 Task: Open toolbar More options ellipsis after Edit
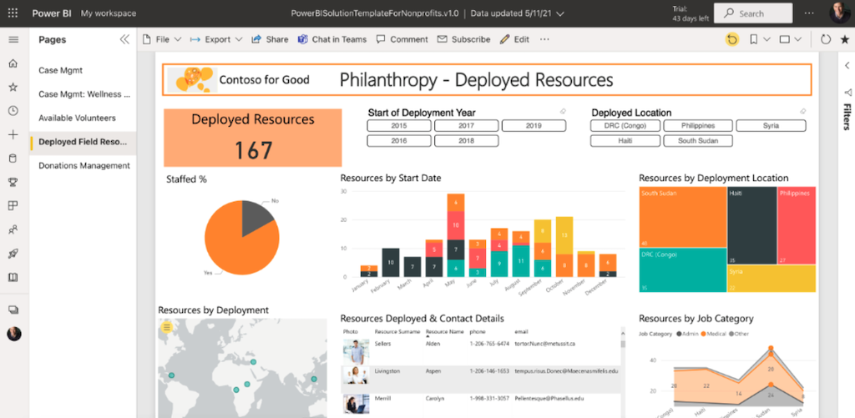(544, 39)
